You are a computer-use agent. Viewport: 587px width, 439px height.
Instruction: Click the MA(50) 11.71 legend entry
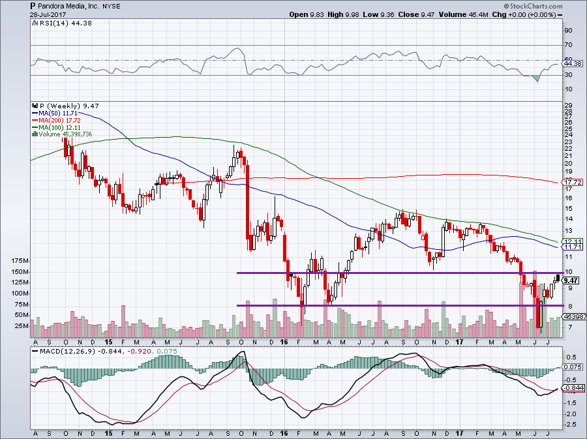59,113
